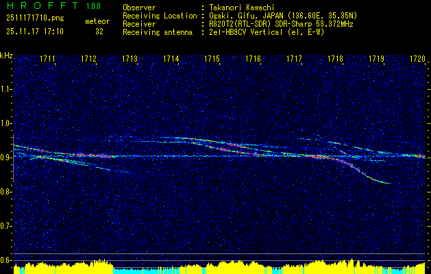Click time marker 1719
The height and width of the screenshot is (274, 431).
[x=377, y=58]
